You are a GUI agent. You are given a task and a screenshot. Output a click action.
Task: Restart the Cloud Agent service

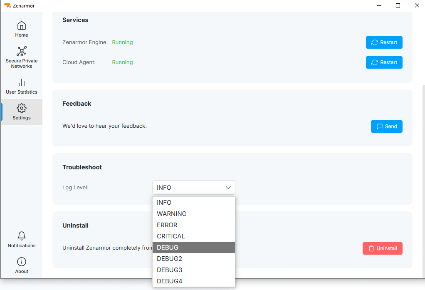pos(384,62)
